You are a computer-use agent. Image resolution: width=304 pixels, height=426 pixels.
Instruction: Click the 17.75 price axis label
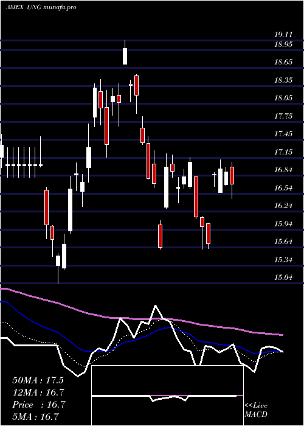[283, 116]
